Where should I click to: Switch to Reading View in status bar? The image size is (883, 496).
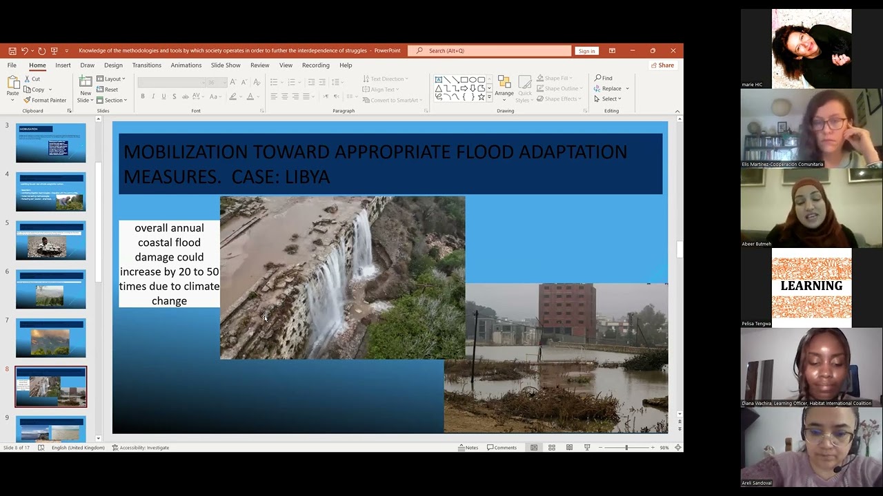click(x=569, y=448)
